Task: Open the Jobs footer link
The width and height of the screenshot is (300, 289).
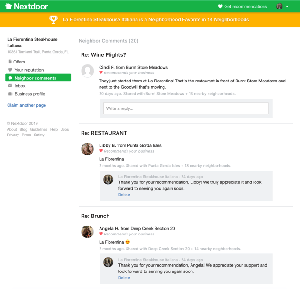Action: (x=64, y=129)
